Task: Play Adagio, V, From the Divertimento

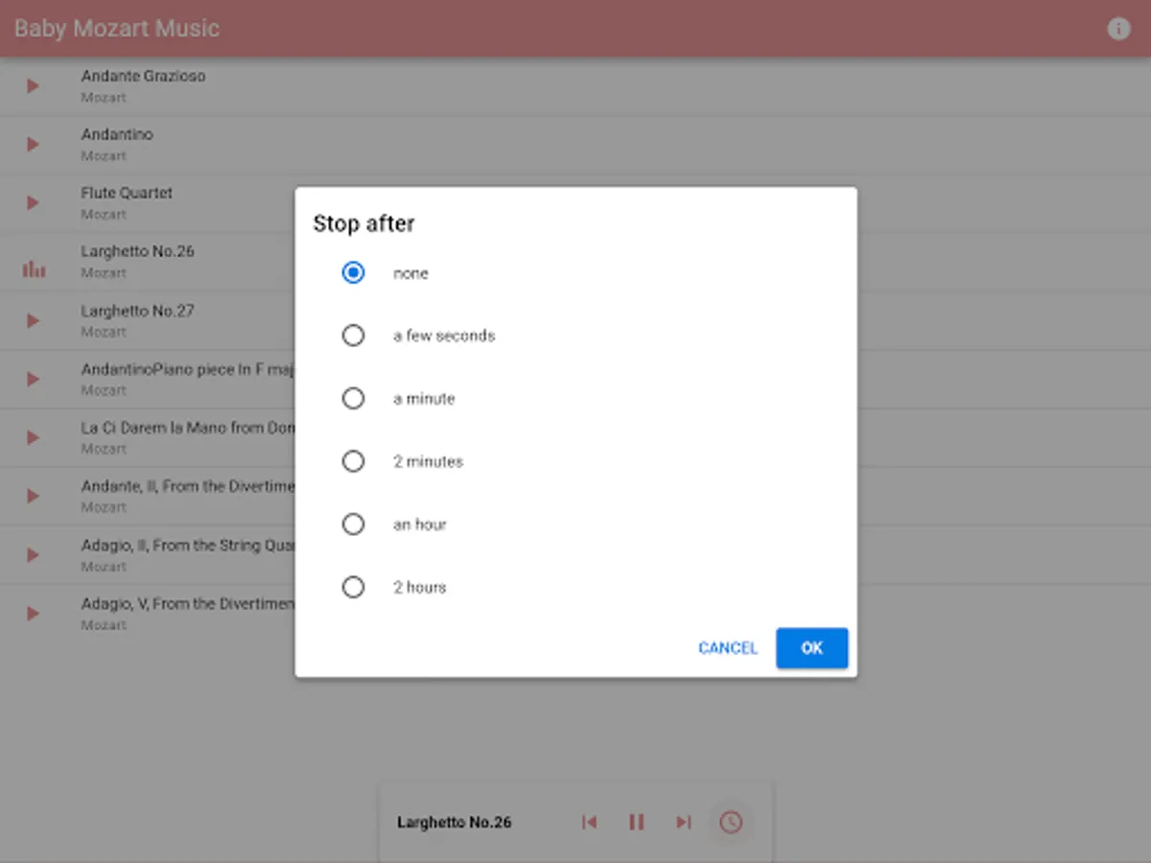Action: (x=33, y=614)
